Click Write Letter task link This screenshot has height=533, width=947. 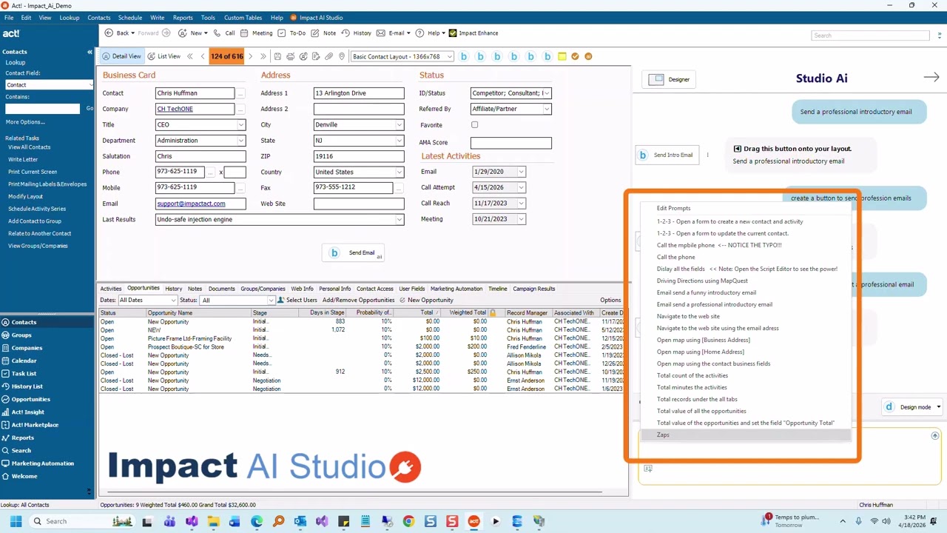click(23, 159)
